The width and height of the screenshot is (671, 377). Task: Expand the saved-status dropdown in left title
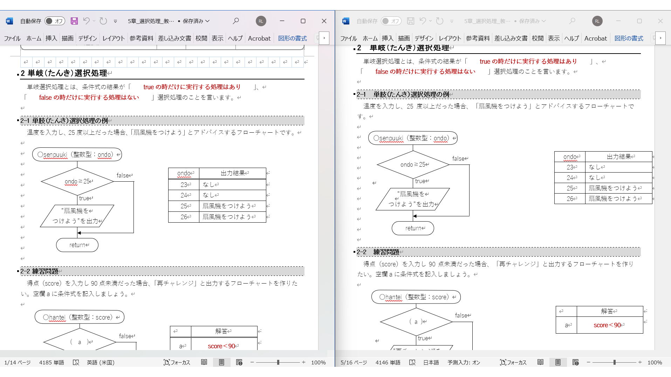pyautogui.click(x=207, y=21)
